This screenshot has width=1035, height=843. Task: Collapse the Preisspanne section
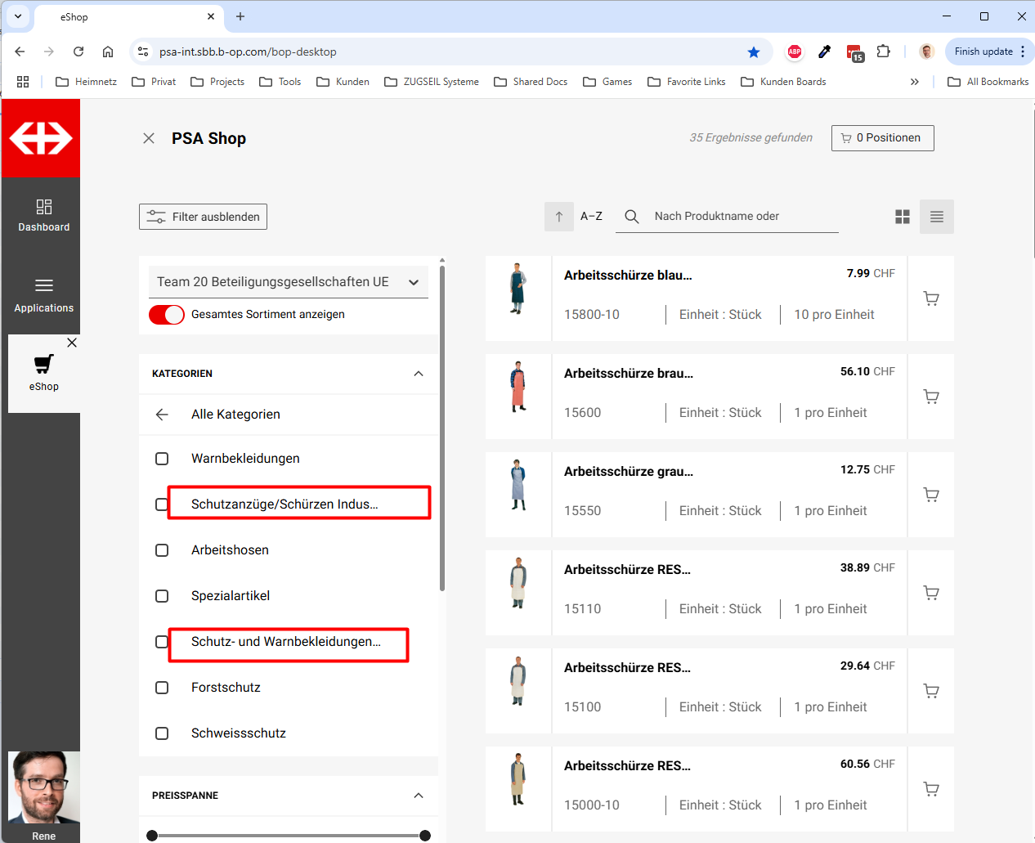click(x=419, y=796)
